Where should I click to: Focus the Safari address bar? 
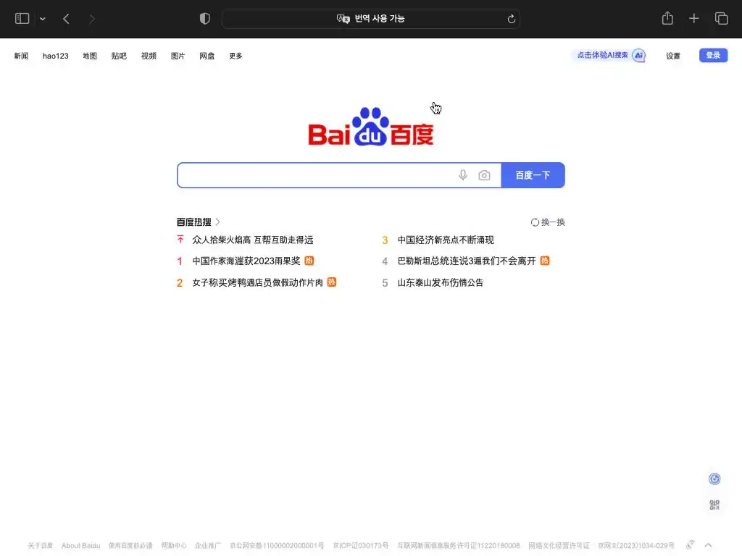[370, 19]
